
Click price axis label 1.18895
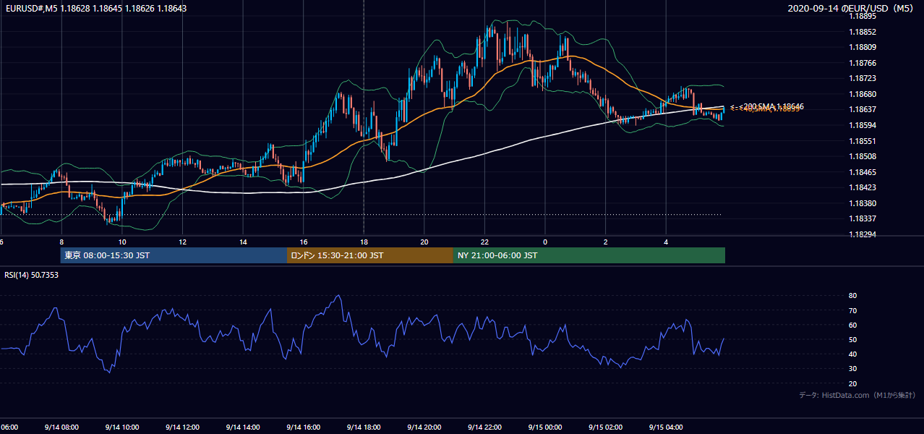click(x=862, y=16)
